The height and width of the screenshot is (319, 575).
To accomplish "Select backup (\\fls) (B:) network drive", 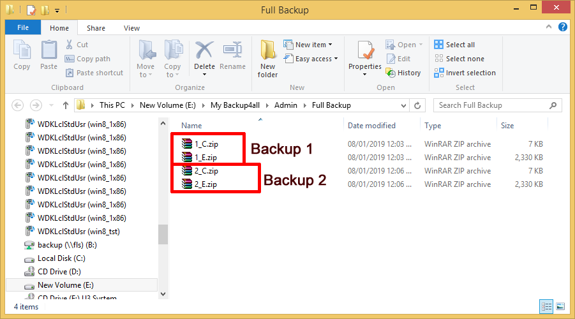I will pos(61,245).
